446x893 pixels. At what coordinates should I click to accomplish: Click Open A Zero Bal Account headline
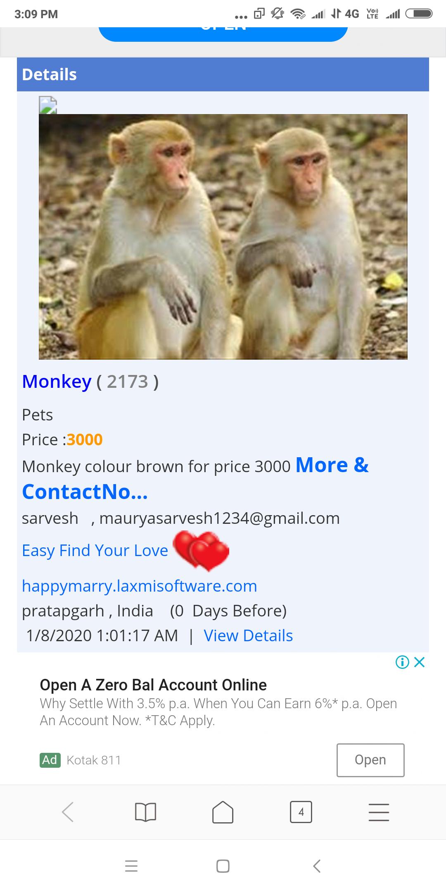coord(153,685)
